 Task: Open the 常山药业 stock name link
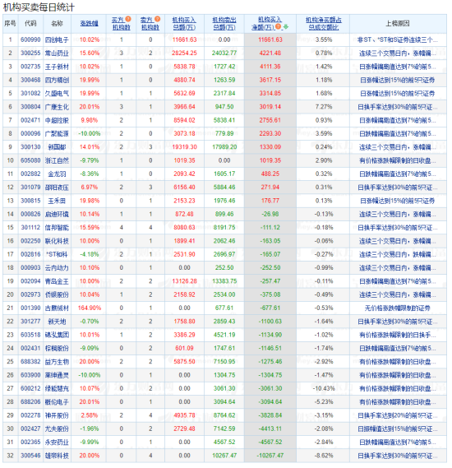(57, 53)
